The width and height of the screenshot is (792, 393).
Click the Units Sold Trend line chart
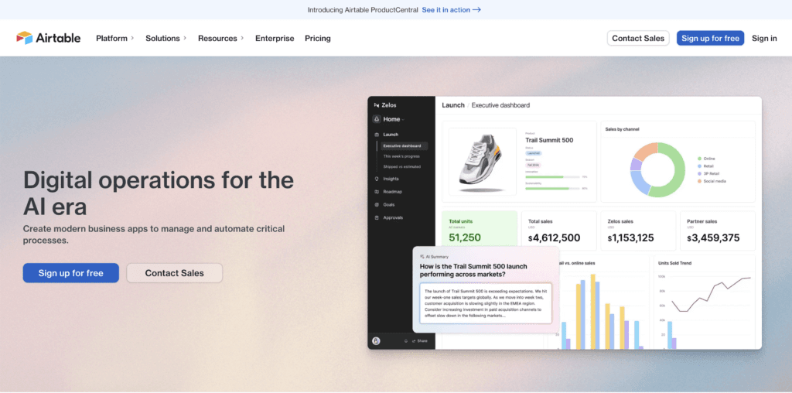pos(711,295)
